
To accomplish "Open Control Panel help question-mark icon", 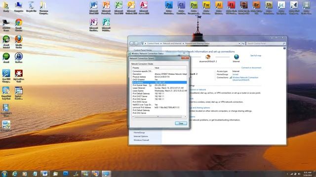I will (x=284, y=48).
